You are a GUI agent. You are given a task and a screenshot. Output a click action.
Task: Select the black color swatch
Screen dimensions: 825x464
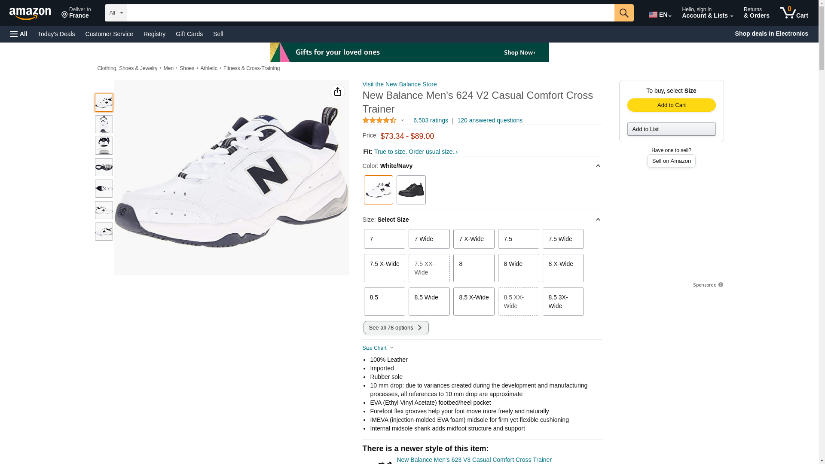411,190
